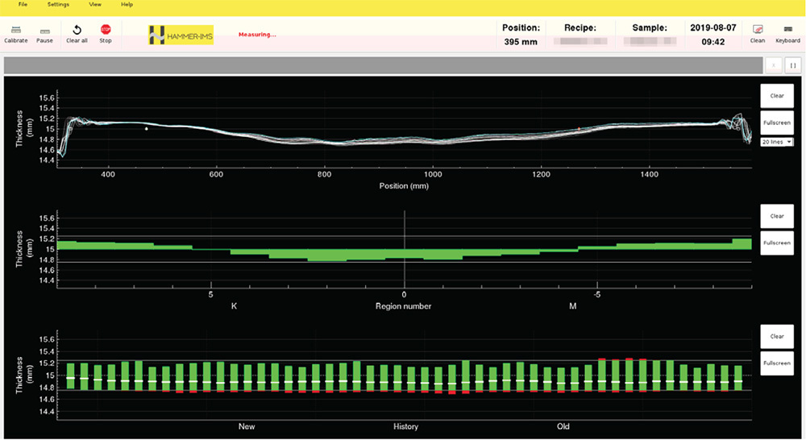Click the Position (mm) axis label

(x=404, y=185)
